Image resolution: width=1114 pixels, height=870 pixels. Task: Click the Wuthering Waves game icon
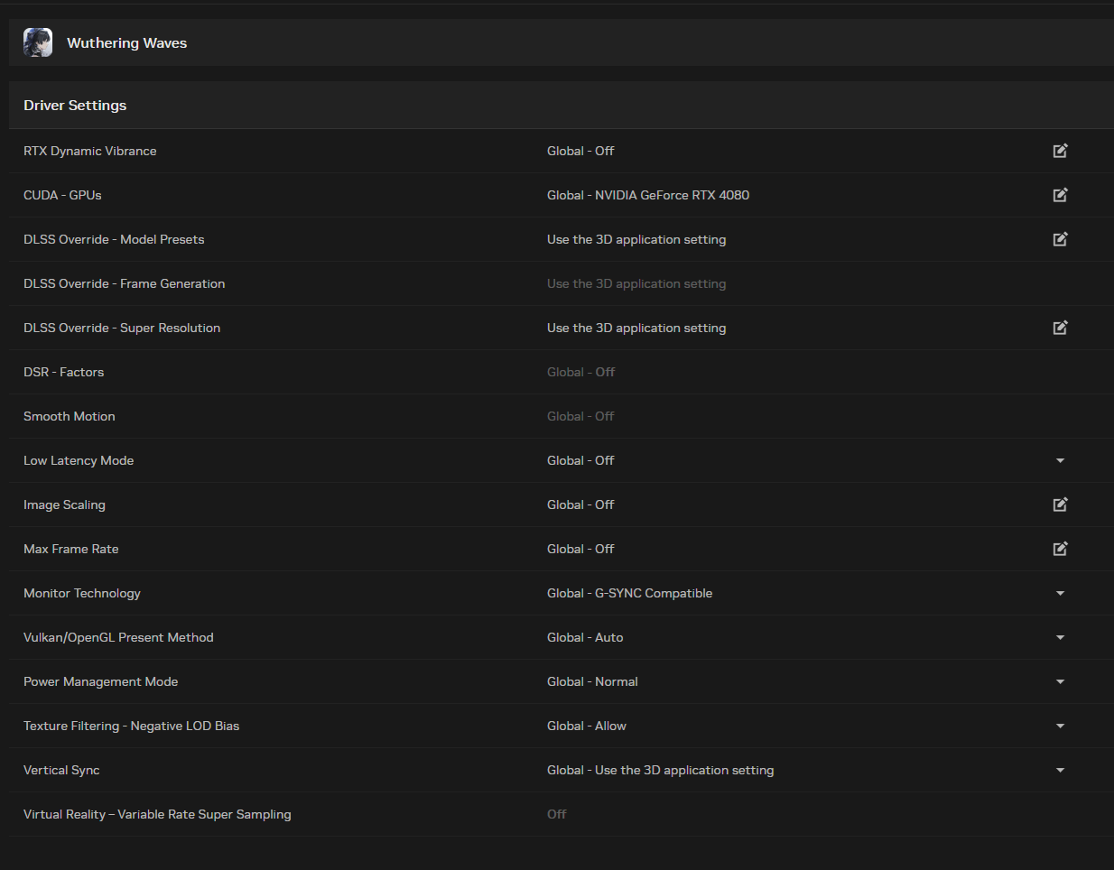pos(38,42)
